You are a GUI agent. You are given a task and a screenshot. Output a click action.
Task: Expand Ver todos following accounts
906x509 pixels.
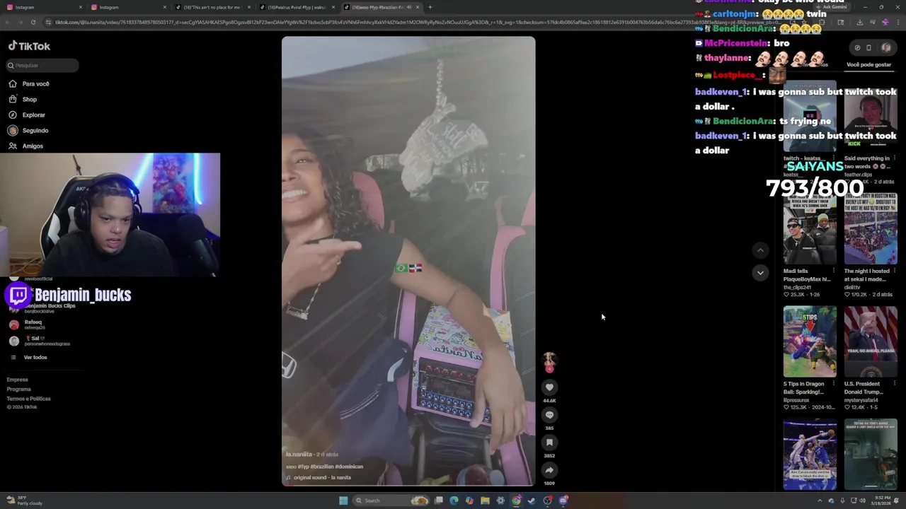point(28,357)
